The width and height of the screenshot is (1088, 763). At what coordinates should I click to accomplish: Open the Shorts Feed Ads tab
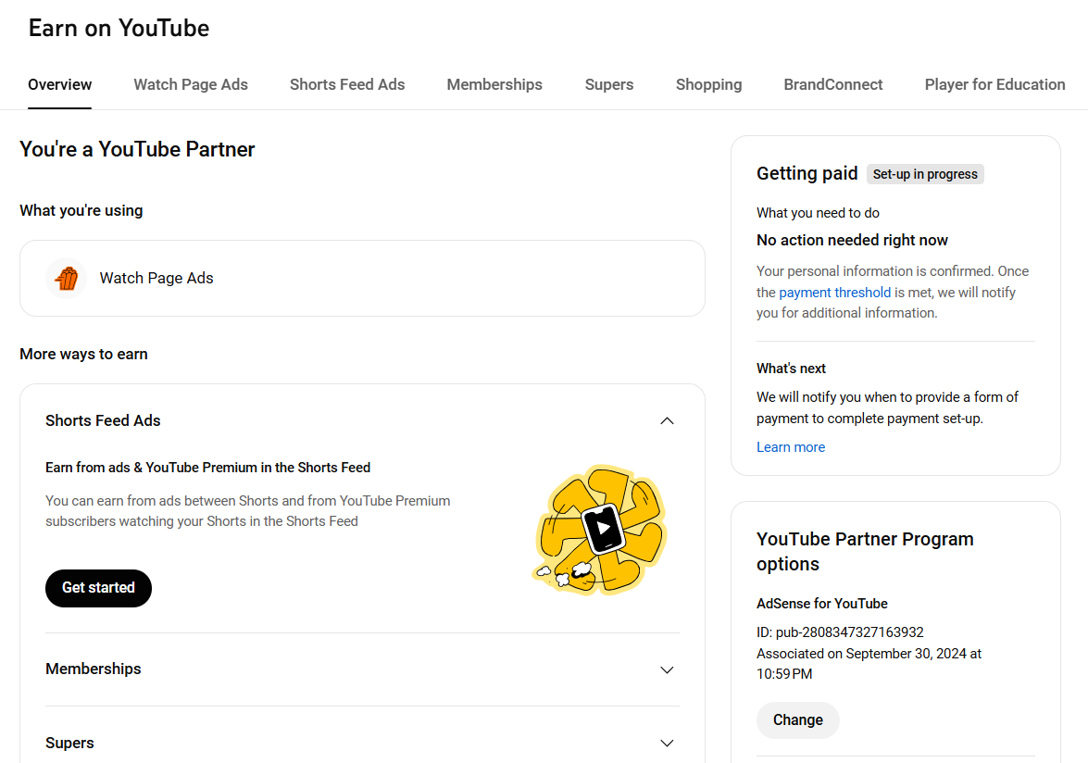point(347,84)
